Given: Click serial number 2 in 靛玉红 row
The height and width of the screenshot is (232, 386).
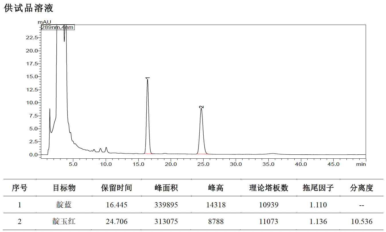Looking at the screenshot, I should click(19, 222).
